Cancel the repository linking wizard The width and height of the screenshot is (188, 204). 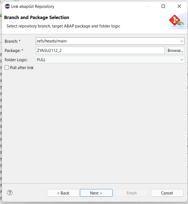167,193
